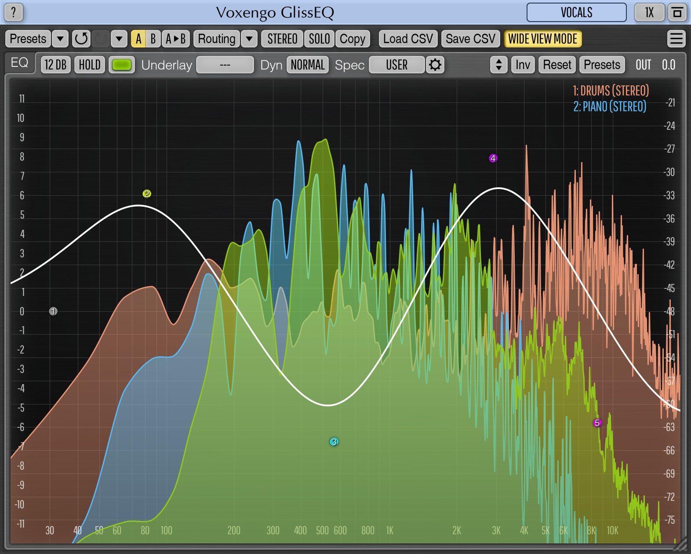
Task: Click the resize grip in the corner
Action: click(680, 544)
